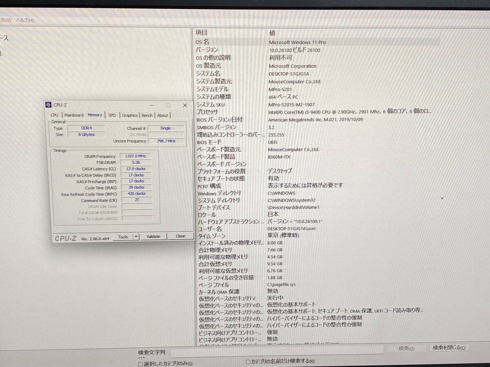The height and width of the screenshot is (367, 490).
Task: Click the Command Rate 2T value
Action: (x=137, y=200)
